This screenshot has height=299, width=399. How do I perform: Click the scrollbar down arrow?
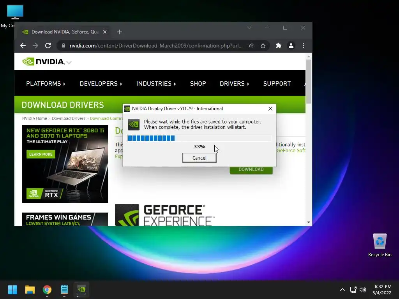[x=309, y=222]
